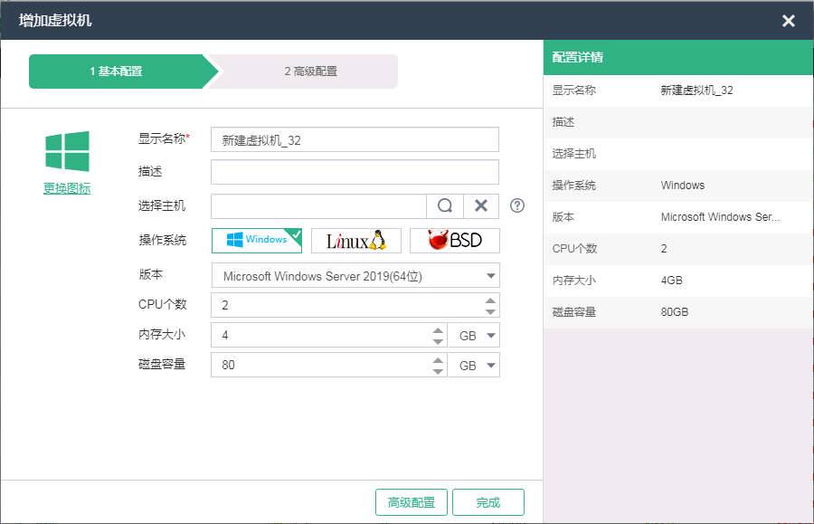Open the version dropdown for Windows Server 2019

click(x=491, y=275)
